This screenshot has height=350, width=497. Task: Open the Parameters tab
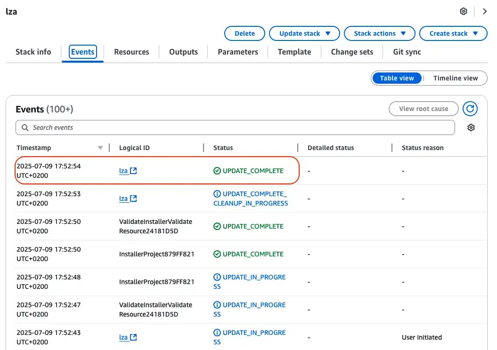(238, 52)
